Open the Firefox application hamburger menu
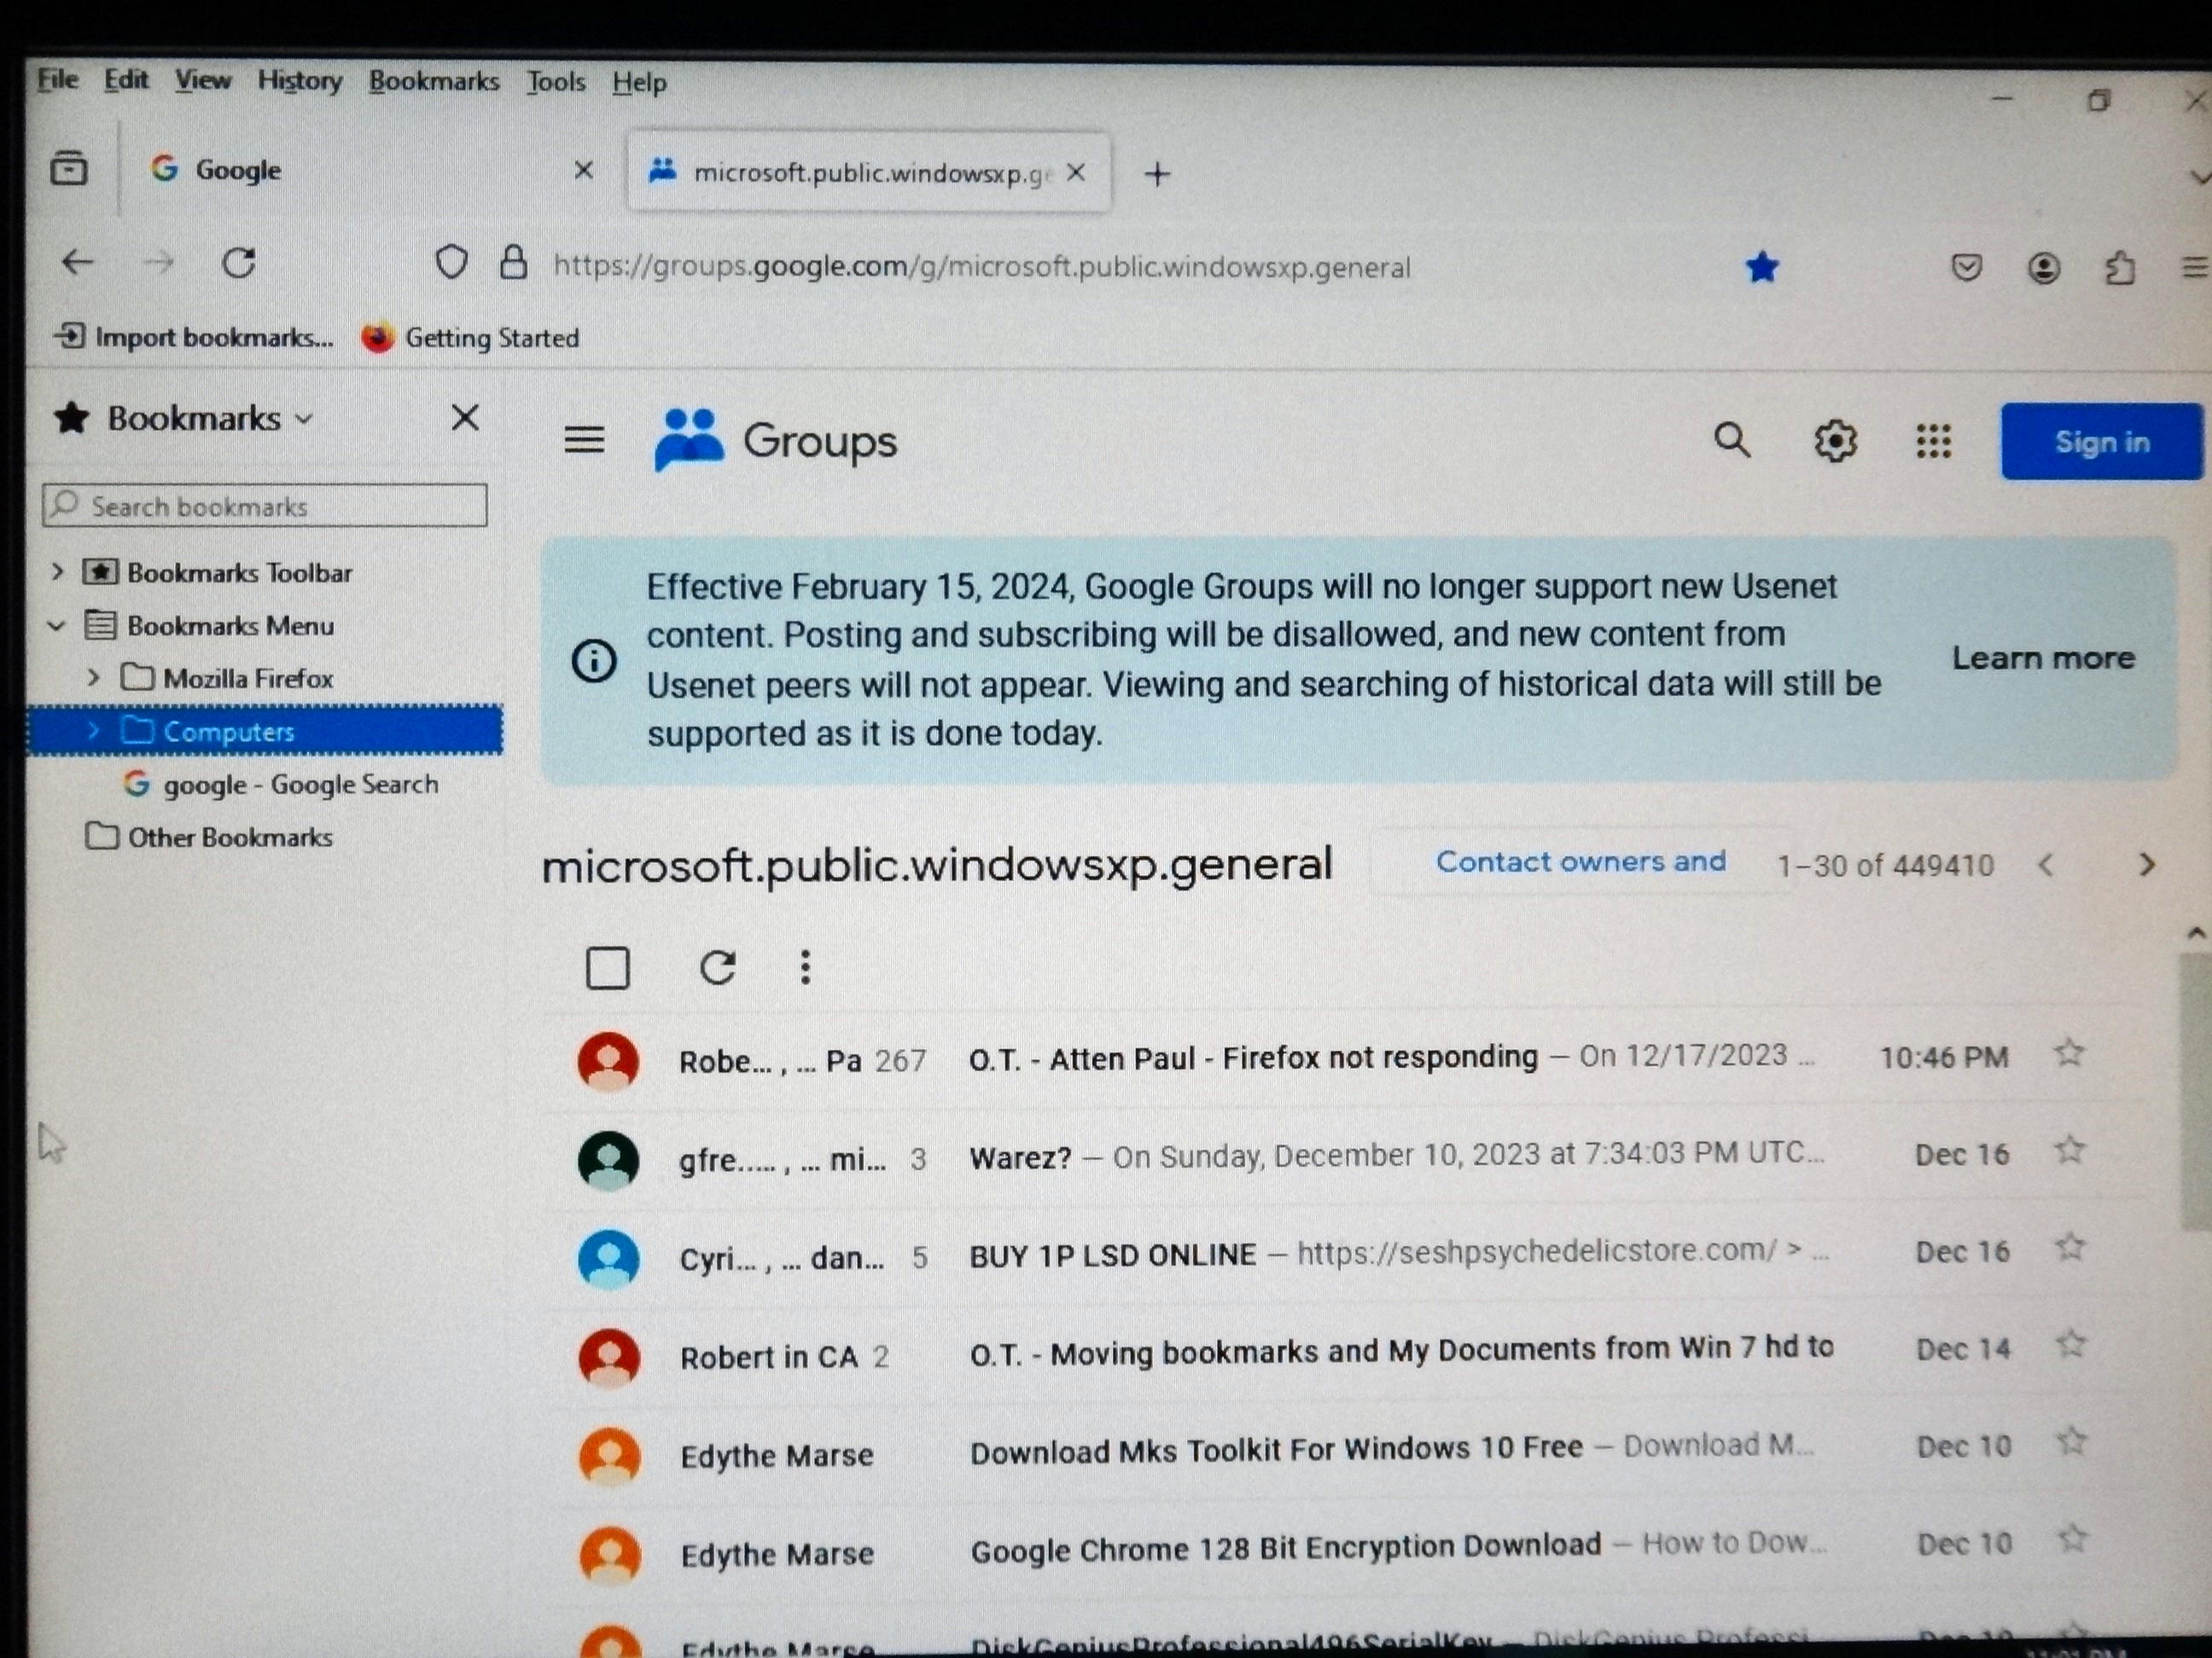 [2193, 268]
